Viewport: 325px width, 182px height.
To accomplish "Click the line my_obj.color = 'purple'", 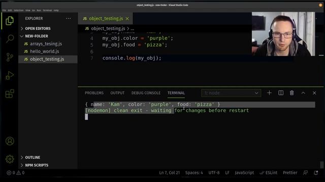I will (x=138, y=38).
